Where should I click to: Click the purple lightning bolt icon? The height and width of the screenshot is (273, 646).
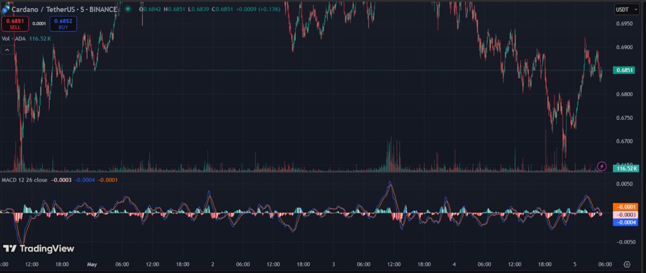(602, 166)
